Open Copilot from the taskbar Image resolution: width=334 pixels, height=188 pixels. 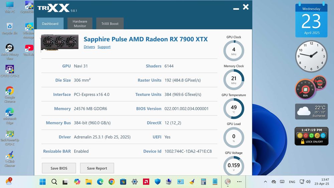77,182
